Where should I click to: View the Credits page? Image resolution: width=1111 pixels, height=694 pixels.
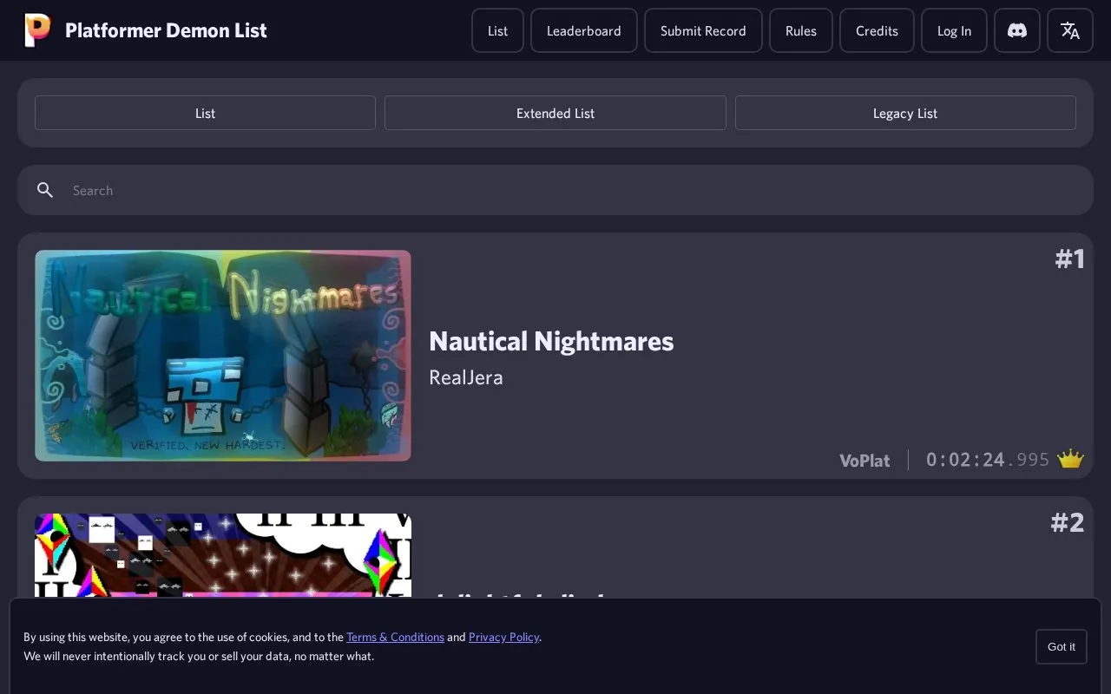point(877,30)
